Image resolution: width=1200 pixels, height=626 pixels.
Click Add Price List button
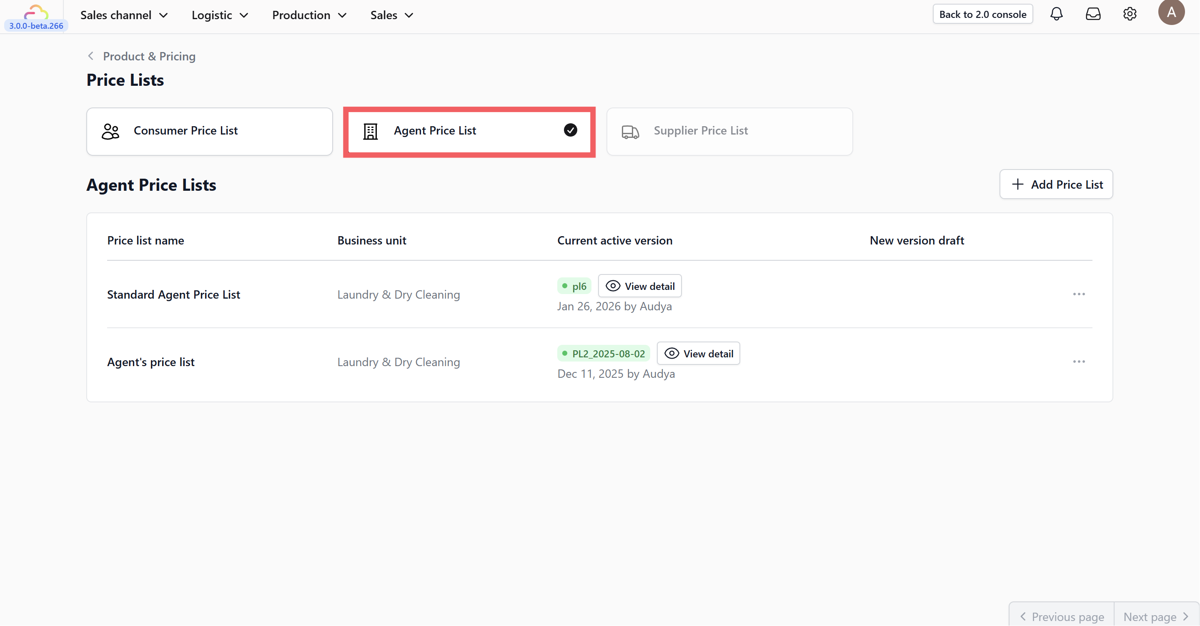tap(1056, 185)
